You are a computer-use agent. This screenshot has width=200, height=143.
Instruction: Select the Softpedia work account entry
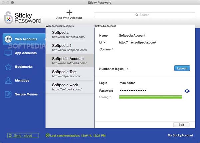click(x=70, y=87)
